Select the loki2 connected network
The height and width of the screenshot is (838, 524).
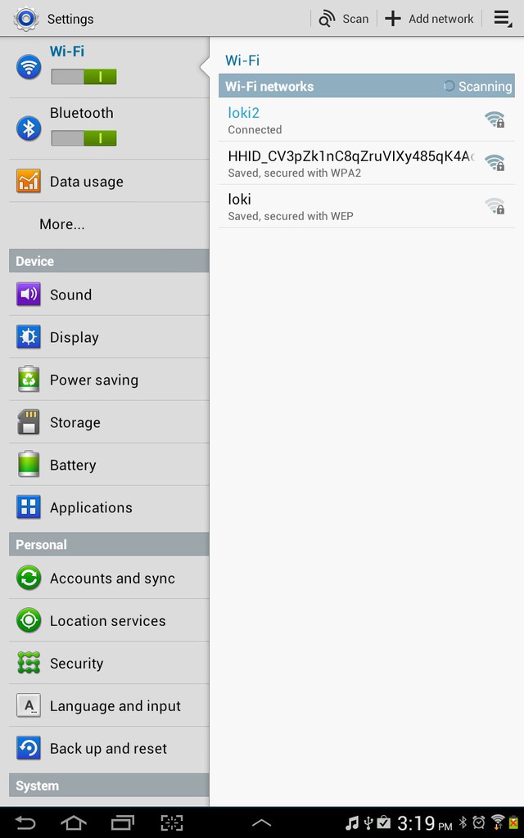click(x=367, y=120)
